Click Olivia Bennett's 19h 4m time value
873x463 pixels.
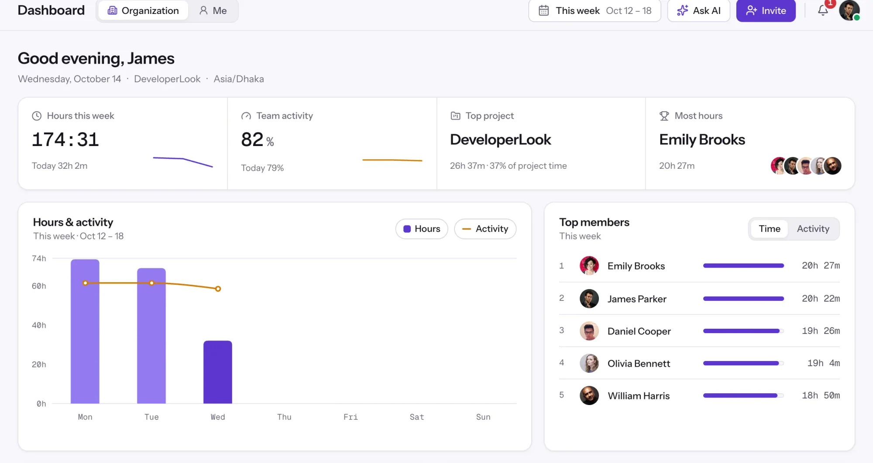(x=823, y=363)
